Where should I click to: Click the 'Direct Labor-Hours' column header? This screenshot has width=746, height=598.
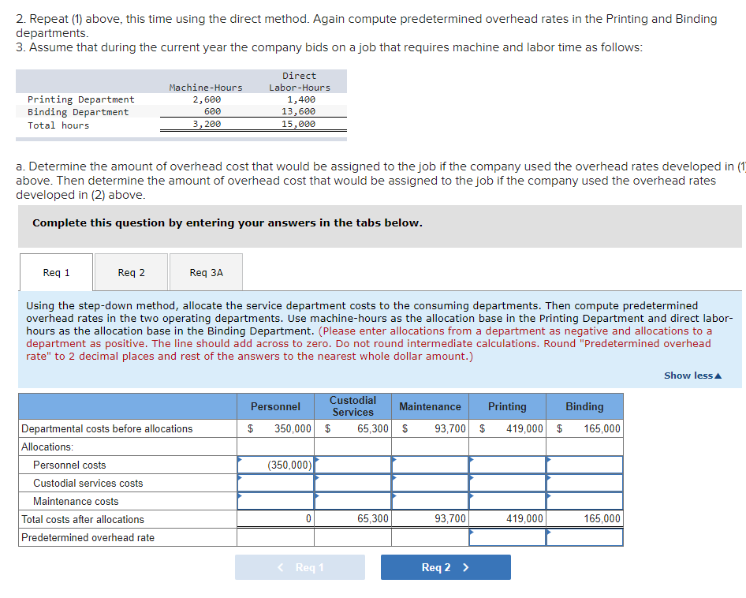click(x=299, y=81)
